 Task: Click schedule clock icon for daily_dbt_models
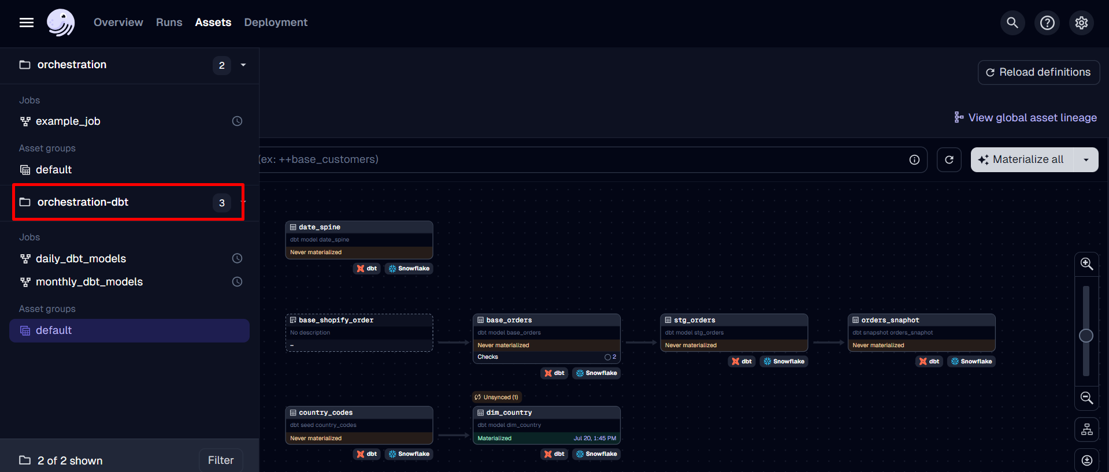pyautogui.click(x=237, y=259)
